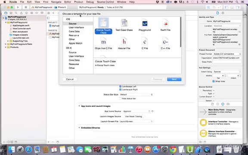This screenshot has width=248, height=155.
Task: Click the project Name field
Action: tap(227, 21)
